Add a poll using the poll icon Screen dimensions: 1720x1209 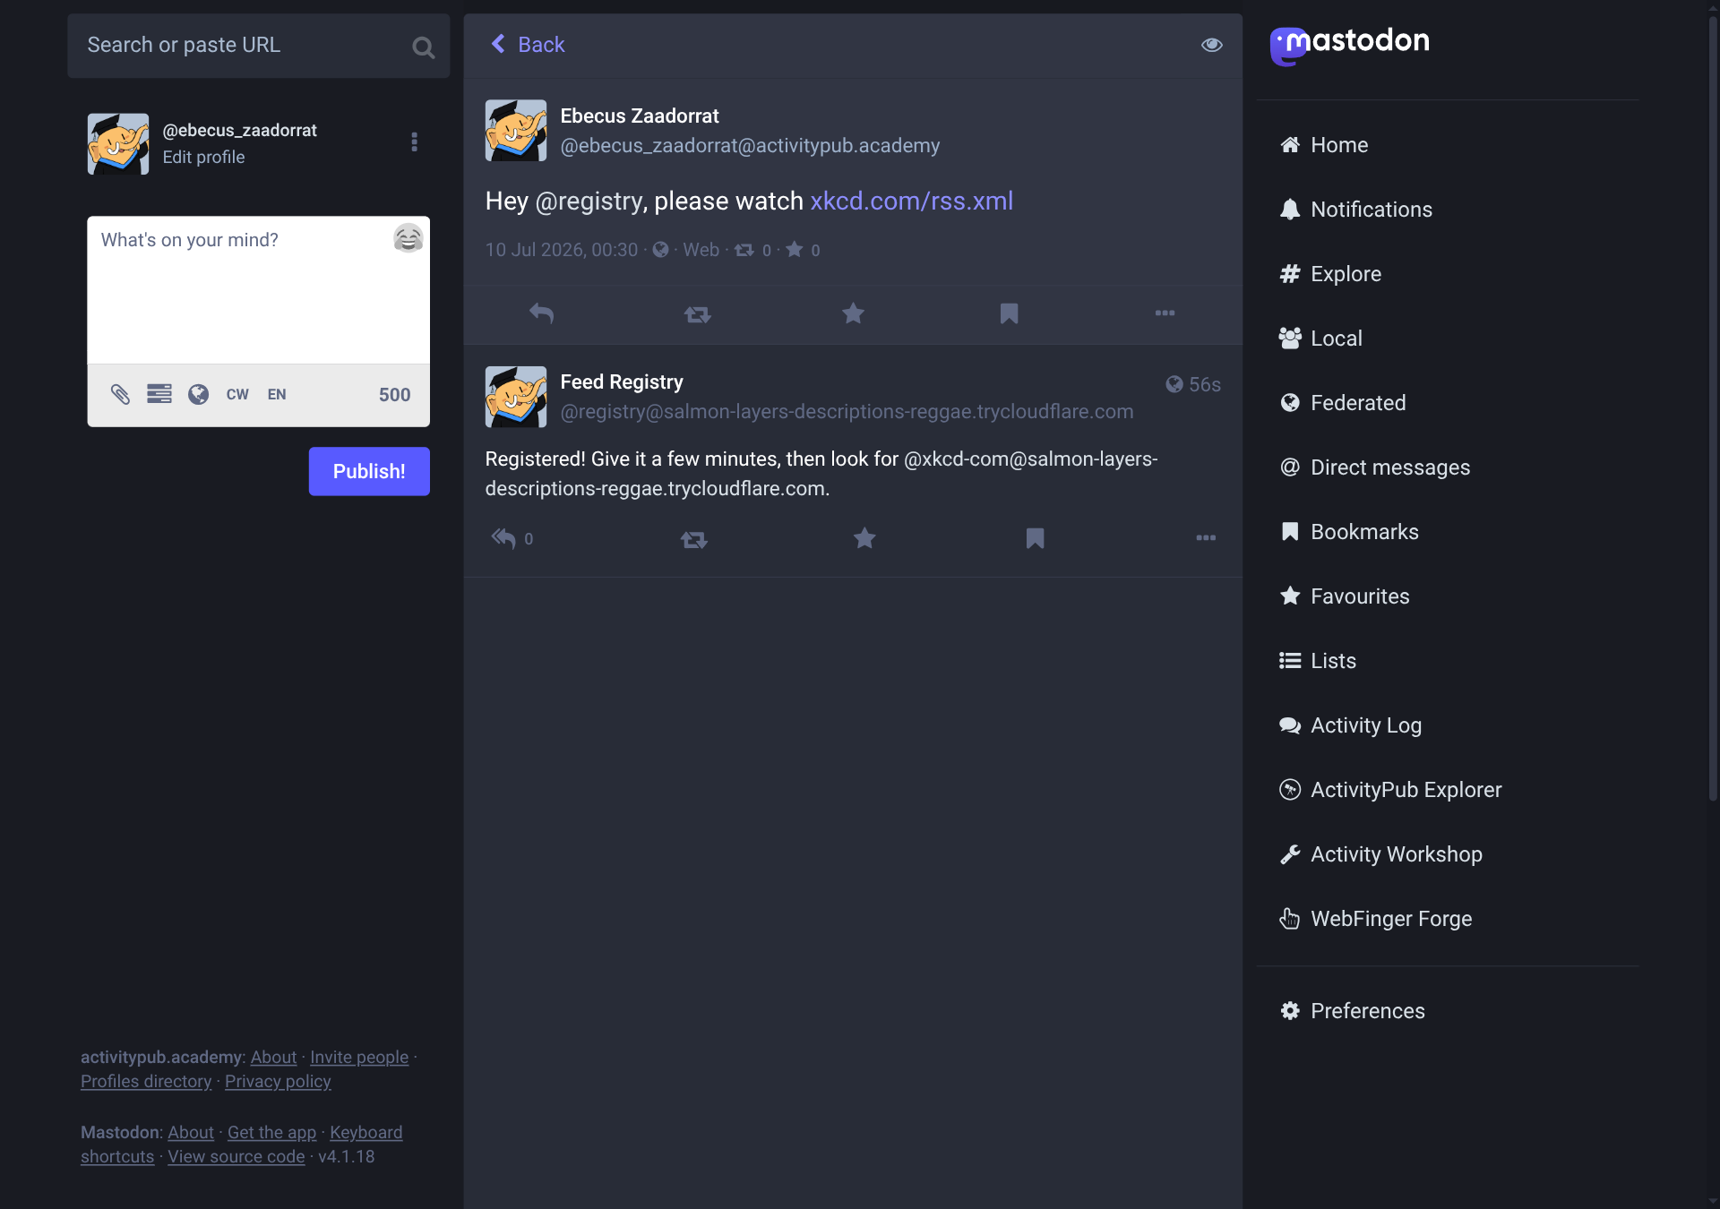point(159,394)
